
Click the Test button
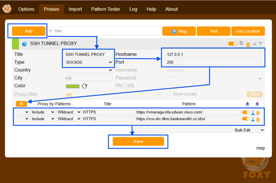tap(214, 31)
